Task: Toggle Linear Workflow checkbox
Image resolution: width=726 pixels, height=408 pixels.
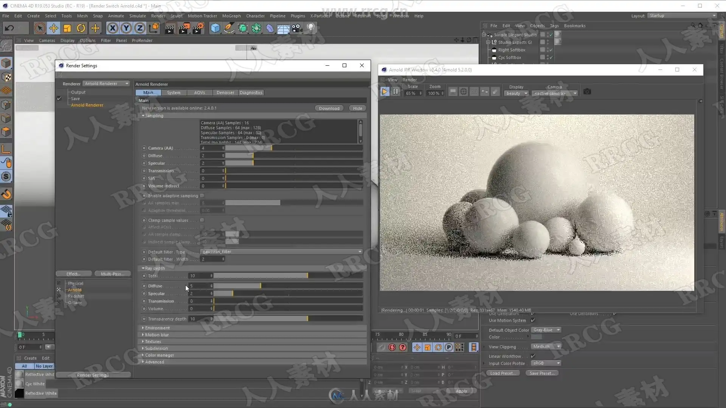Action: (533, 356)
